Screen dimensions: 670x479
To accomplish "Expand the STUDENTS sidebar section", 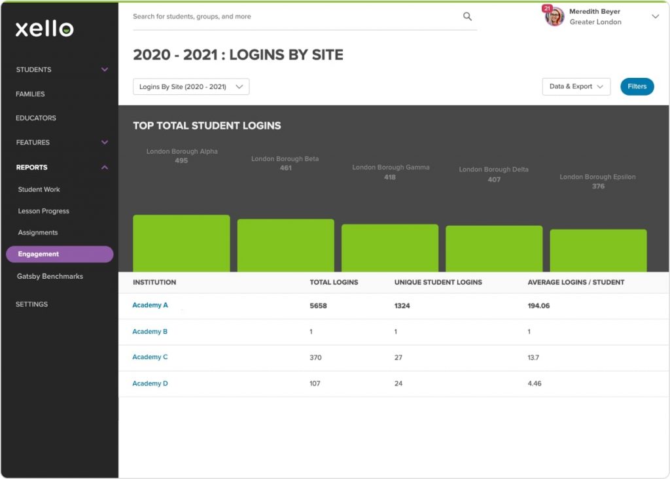I will tap(59, 69).
